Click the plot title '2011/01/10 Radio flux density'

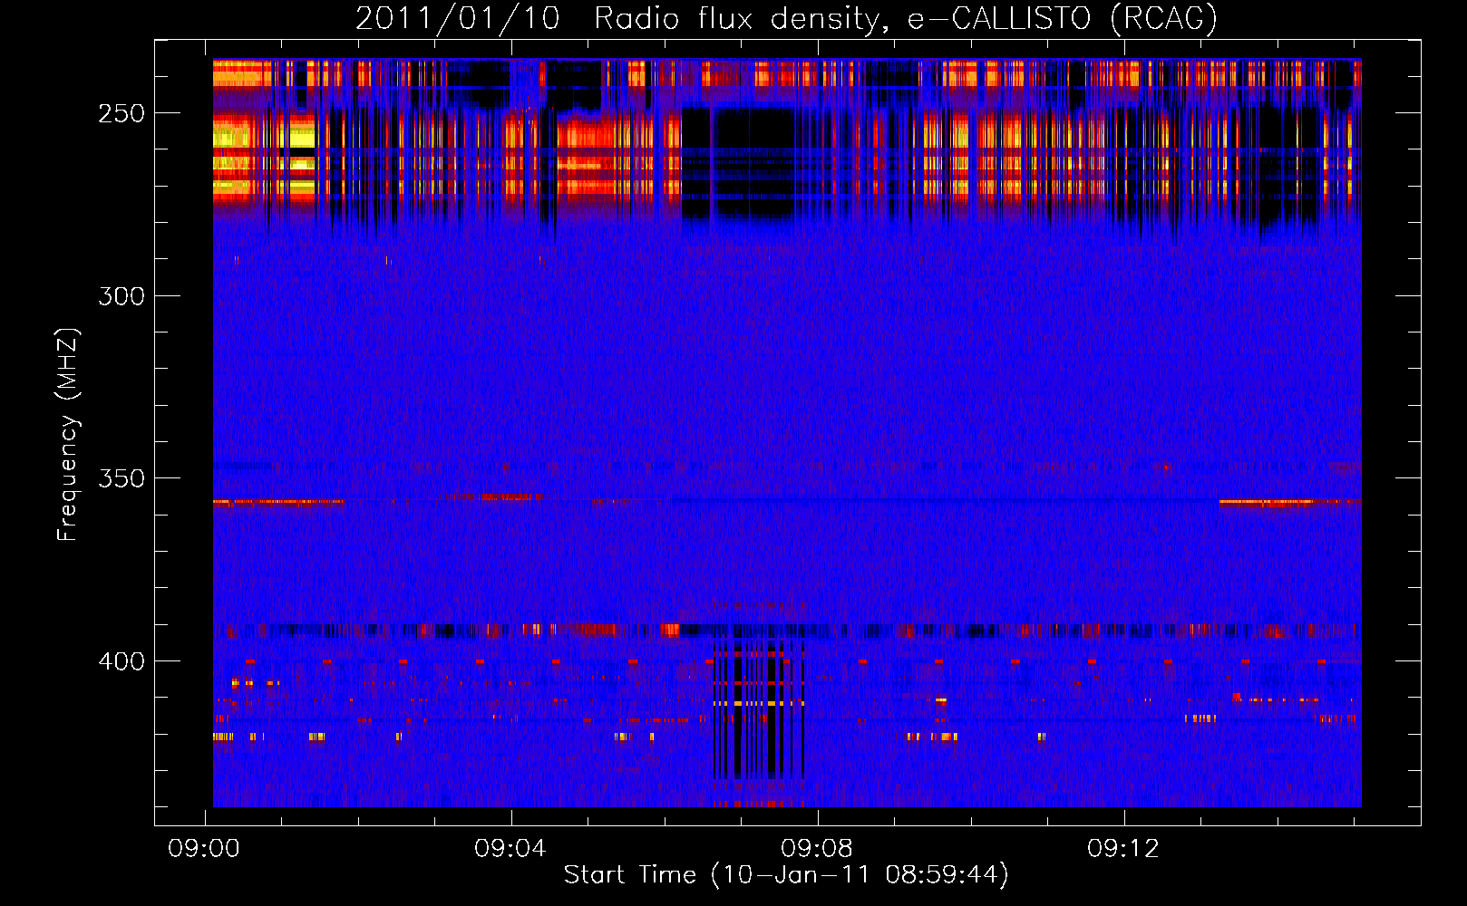[622, 19]
